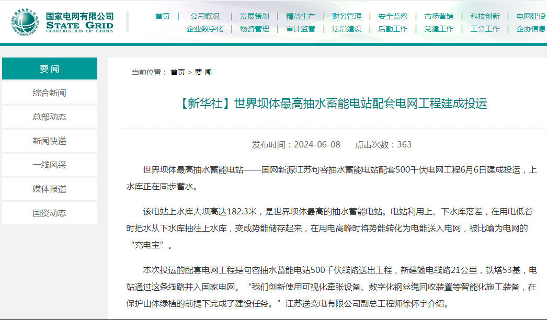Screen dimensions: 547x320
Task: Open 综合新闻 in the sidebar
Action: point(50,93)
